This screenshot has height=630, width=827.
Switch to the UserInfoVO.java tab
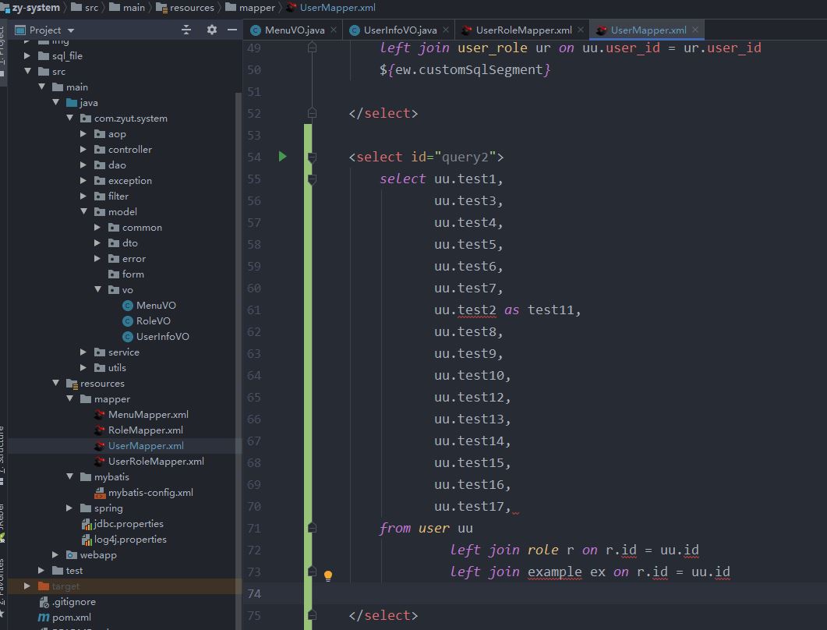point(399,30)
